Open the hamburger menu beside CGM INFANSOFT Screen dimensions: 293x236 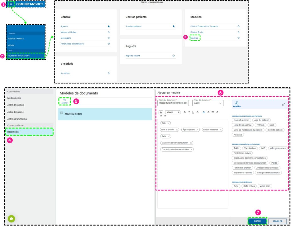(x=11, y=4)
